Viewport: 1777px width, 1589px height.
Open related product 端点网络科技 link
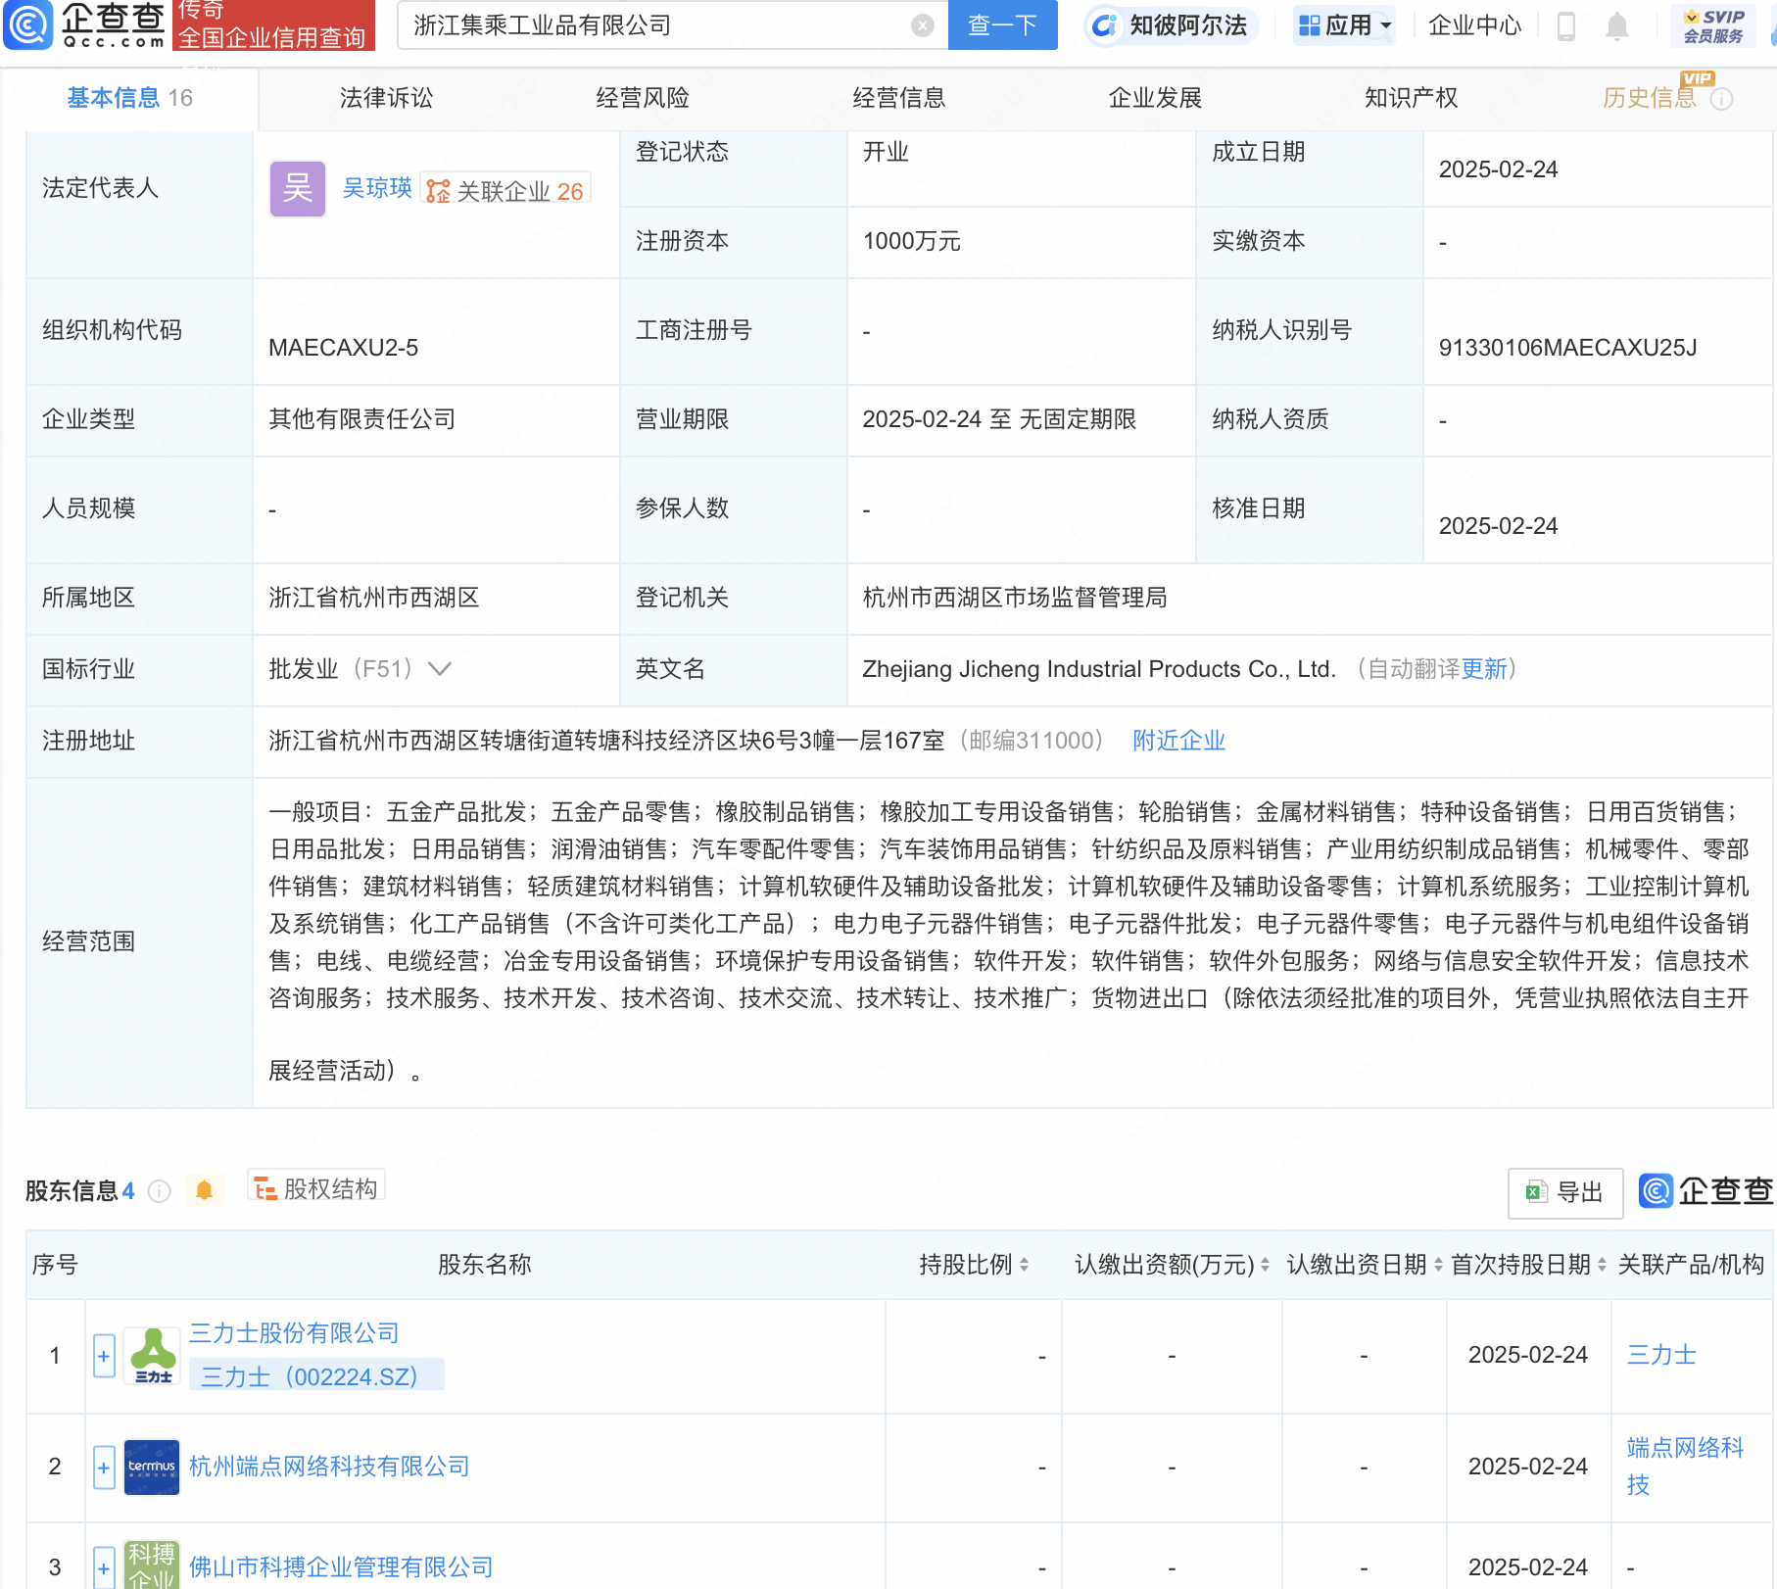point(1685,1467)
